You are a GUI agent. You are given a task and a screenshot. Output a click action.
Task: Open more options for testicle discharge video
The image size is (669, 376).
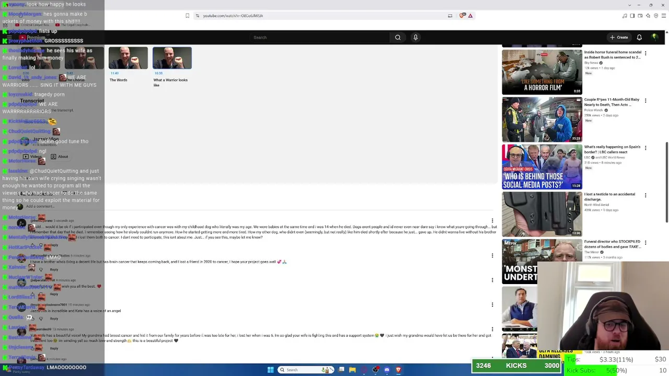[x=645, y=195]
